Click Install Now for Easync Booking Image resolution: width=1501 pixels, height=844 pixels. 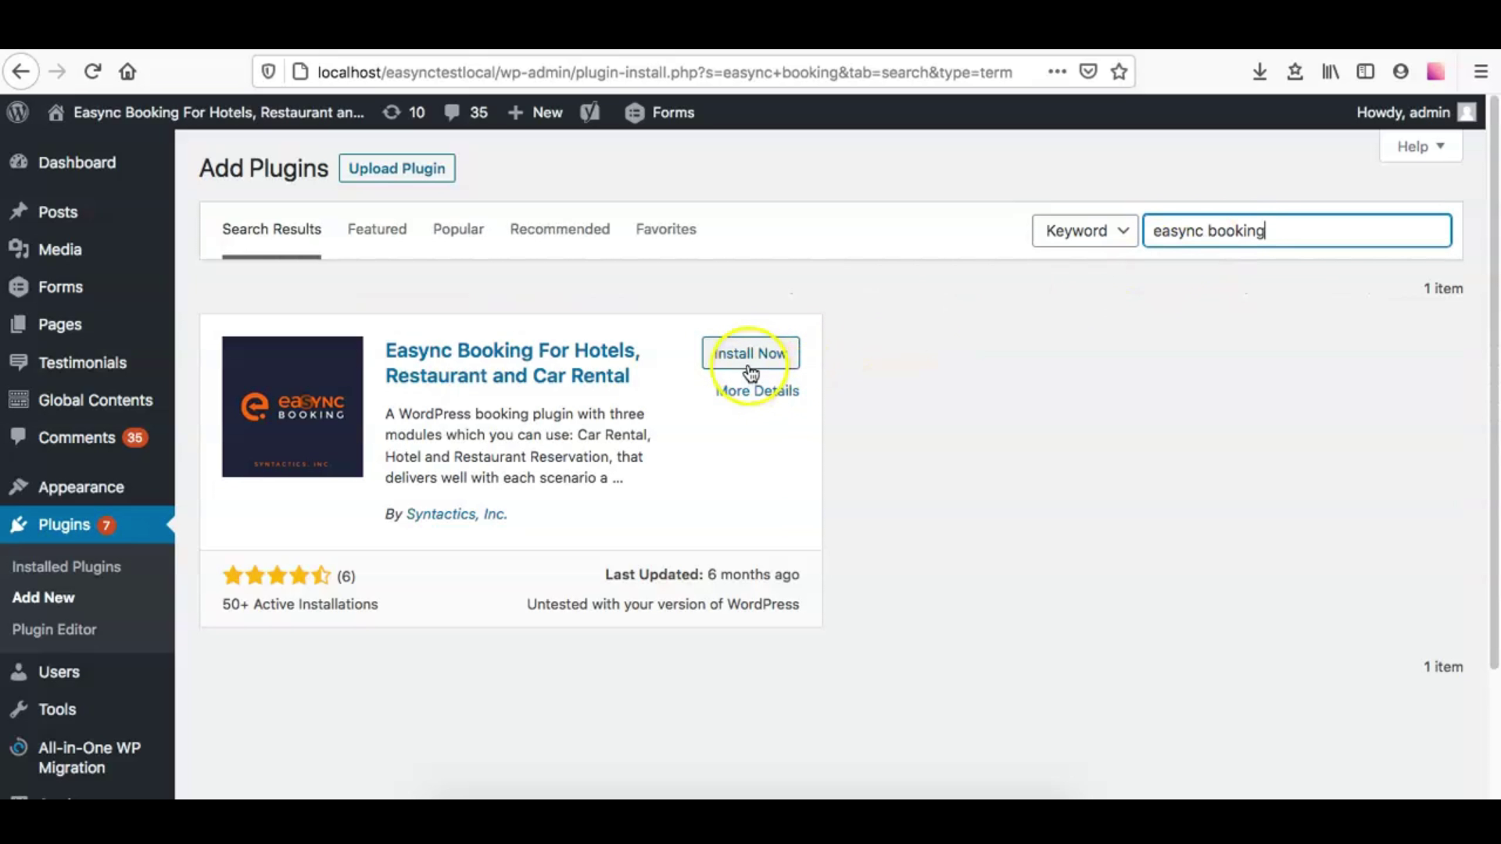(x=750, y=353)
